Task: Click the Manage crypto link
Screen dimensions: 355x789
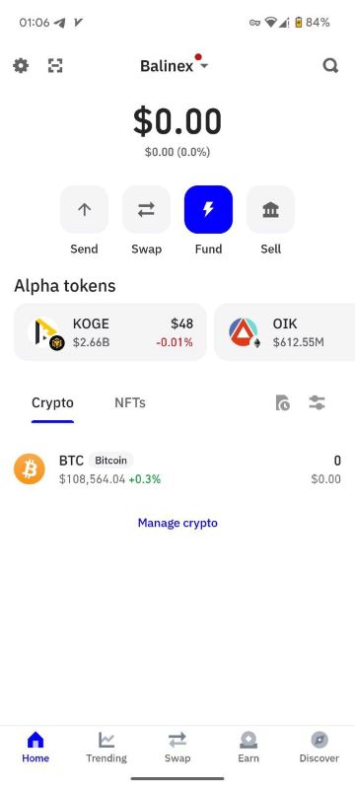Action: coord(177,523)
